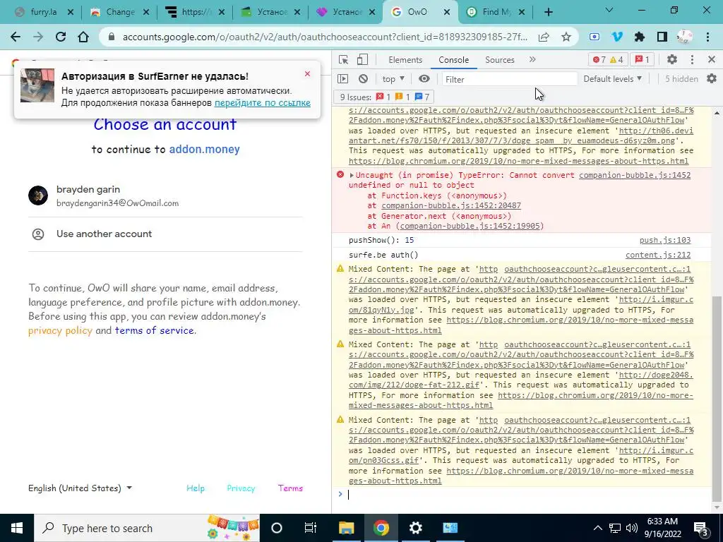Open the DevTools customize three-dot menu

click(x=692, y=59)
